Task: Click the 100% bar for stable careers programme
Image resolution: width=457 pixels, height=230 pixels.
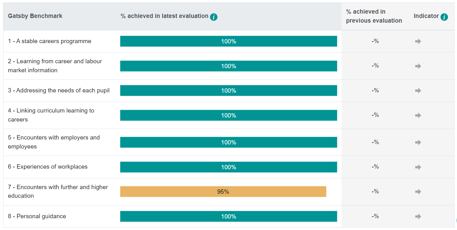Action: click(x=229, y=41)
